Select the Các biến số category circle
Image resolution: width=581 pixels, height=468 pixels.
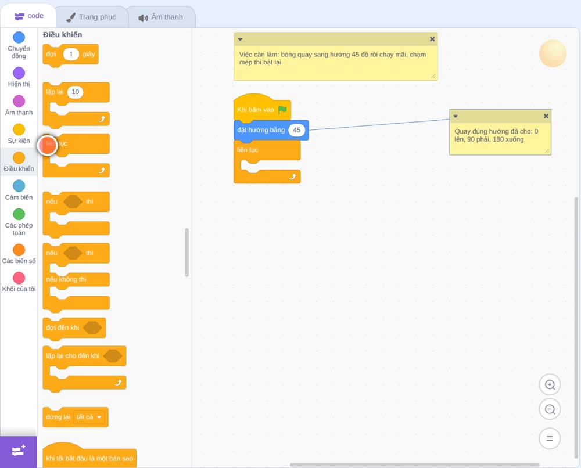[19, 250]
